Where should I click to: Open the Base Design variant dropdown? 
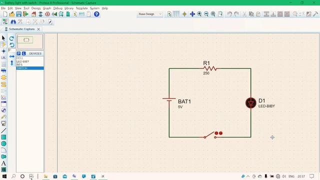point(150,14)
